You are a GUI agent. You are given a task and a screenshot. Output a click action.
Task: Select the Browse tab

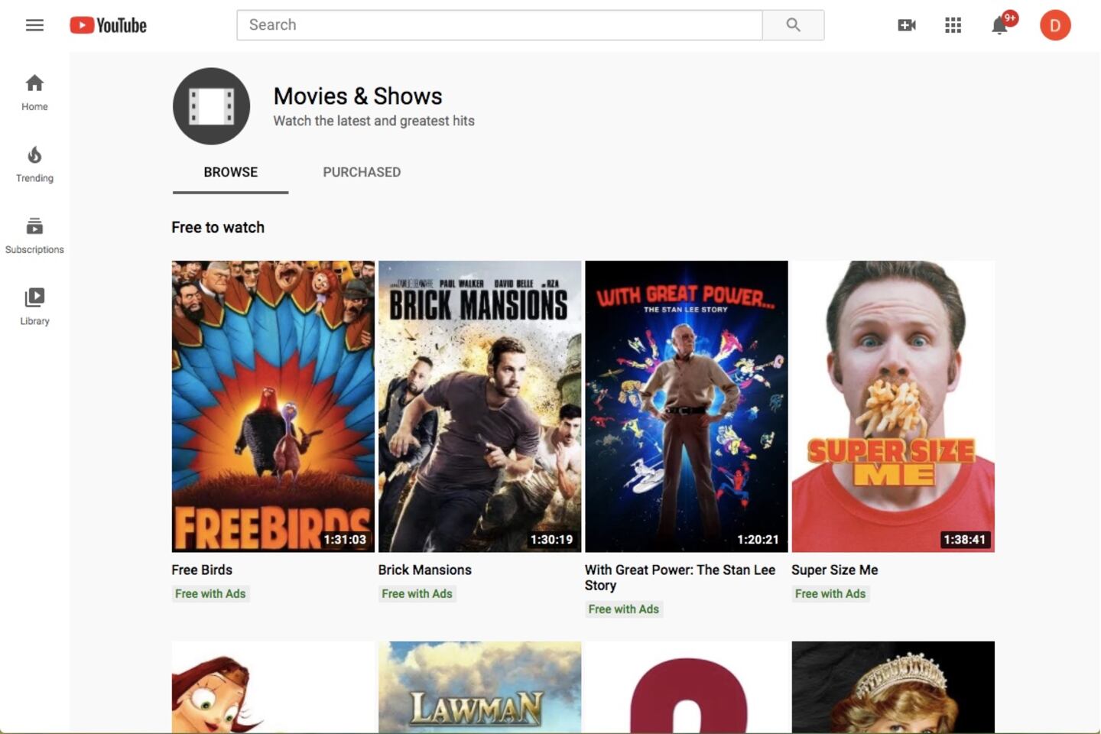point(230,172)
